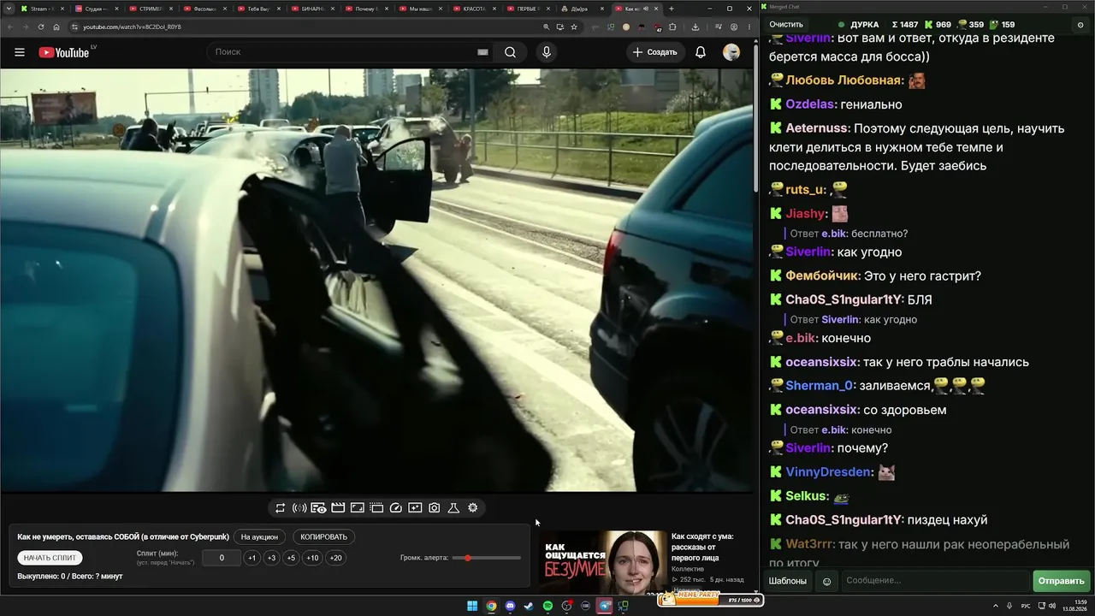The height and width of the screenshot is (616, 1095).
Task: Click the split minutes number field
Action: tap(222, 558)
